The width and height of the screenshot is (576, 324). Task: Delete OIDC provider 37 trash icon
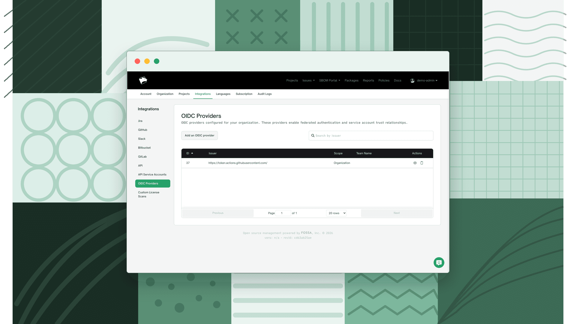(x=422, y=163)
